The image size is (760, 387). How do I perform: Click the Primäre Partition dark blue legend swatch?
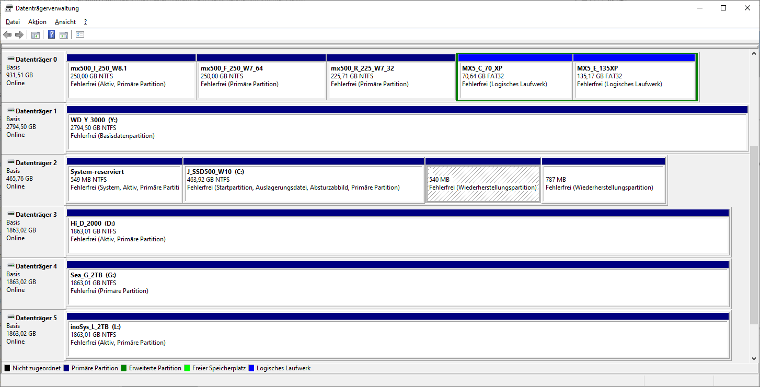tap(66, 368)
